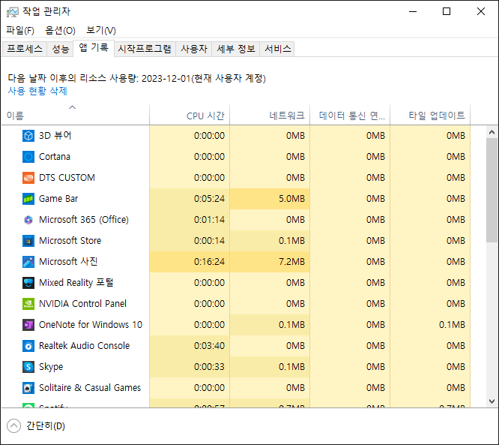The height and width of the screenshot is (445, 499).
Task: Click the 작업 관리자 title bar icon
Action: click(13, 12)
